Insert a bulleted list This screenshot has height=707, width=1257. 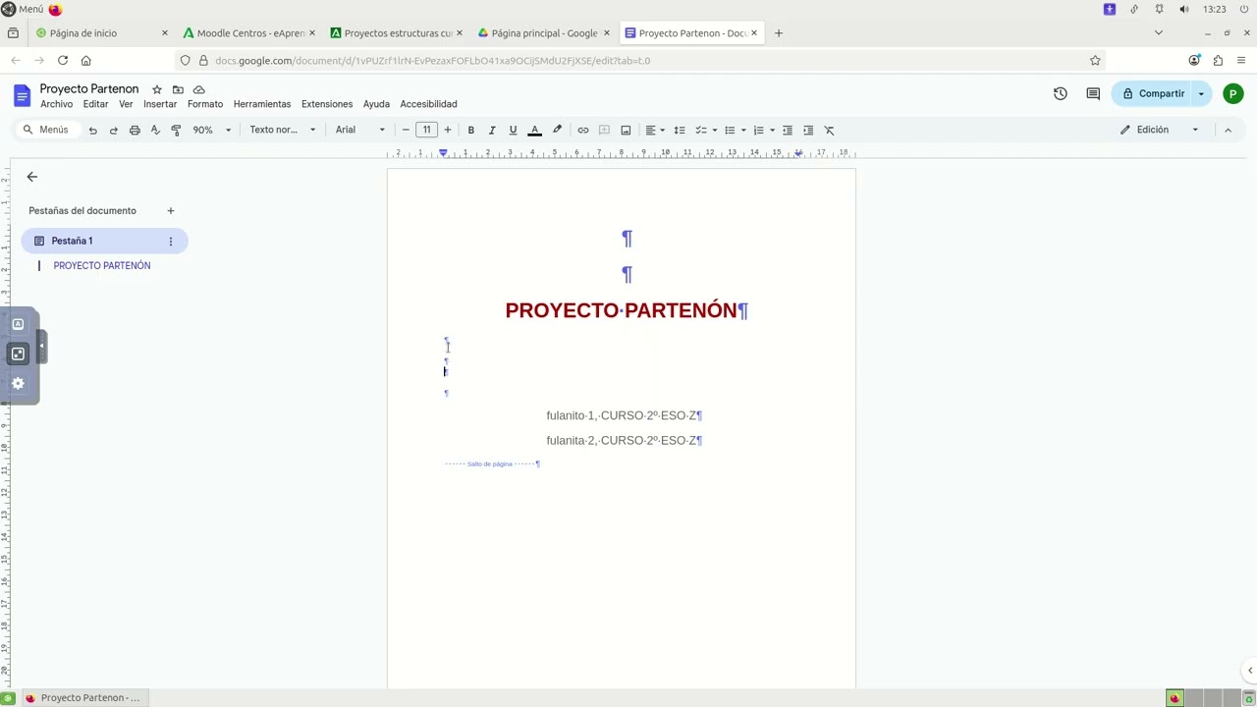click(x=730, y=130)
